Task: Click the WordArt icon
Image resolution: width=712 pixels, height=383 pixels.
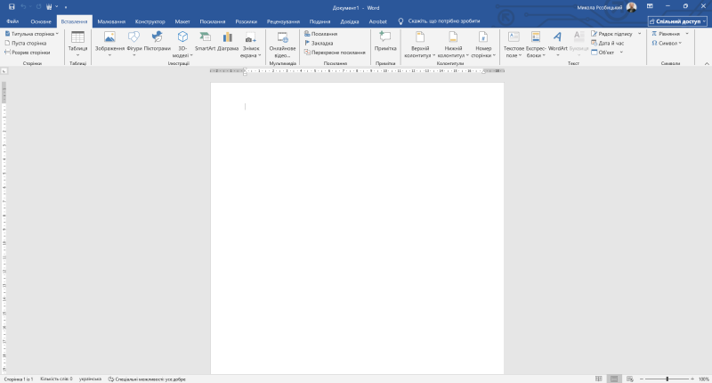Action: [x=557, y=37]
